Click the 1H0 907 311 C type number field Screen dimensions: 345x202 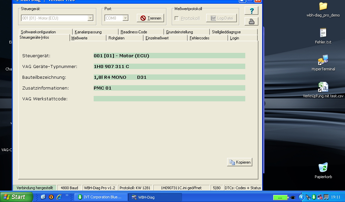169,66
